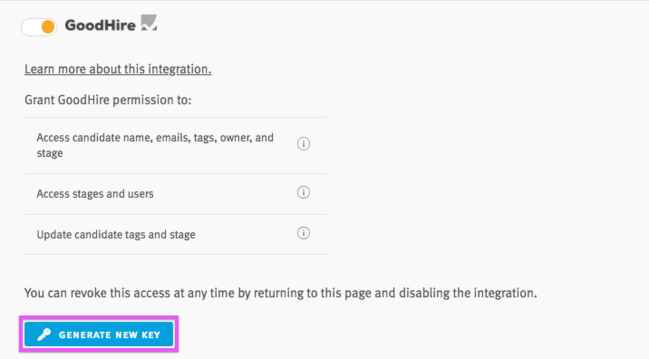Select the Access candidate name, emails permission row
The width and height of the screenshot is (649, 359).
pos(175,145)
